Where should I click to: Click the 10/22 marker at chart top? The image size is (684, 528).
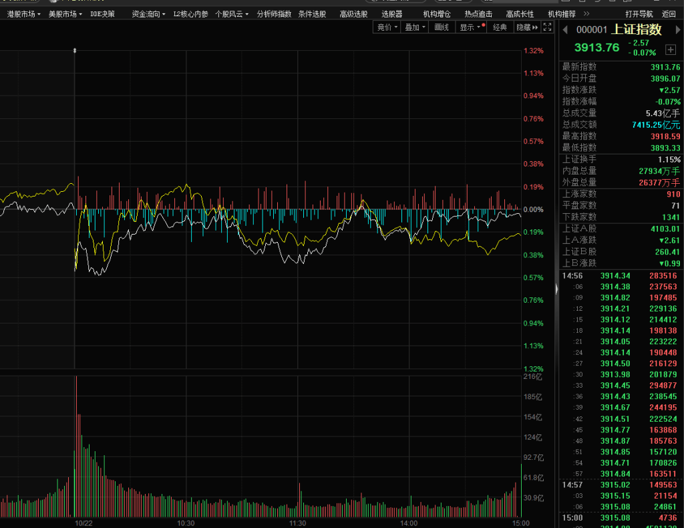click(74, 50)
